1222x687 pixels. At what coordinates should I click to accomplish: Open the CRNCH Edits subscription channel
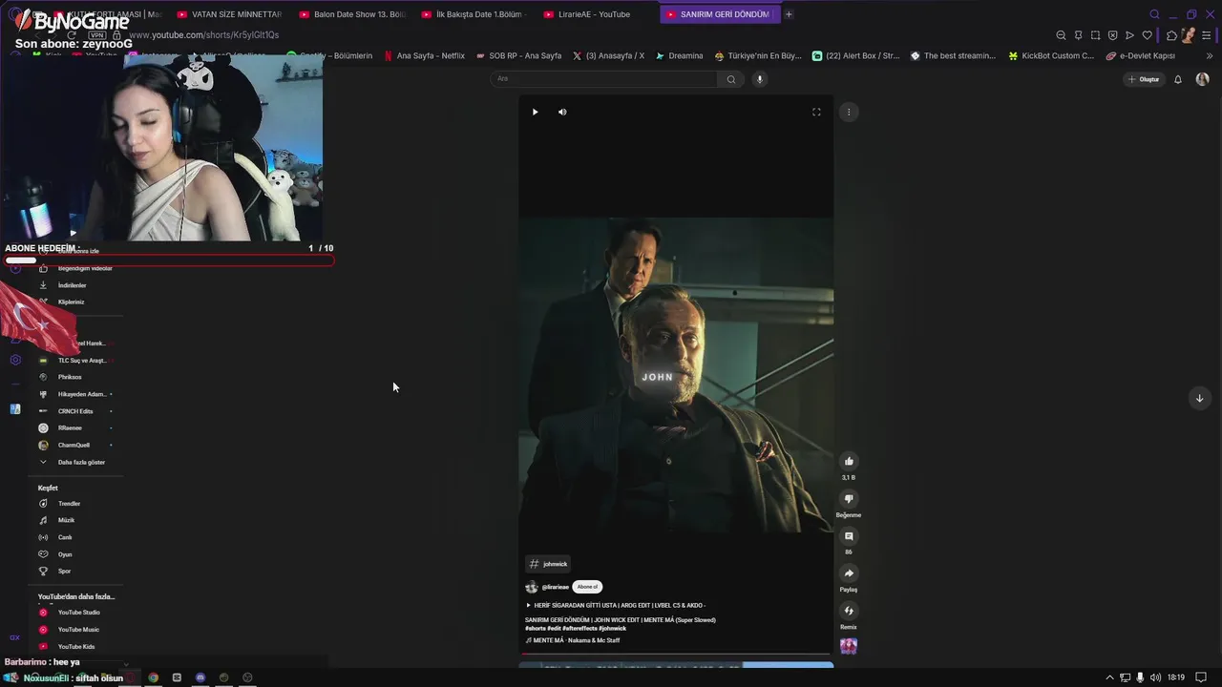74,411
